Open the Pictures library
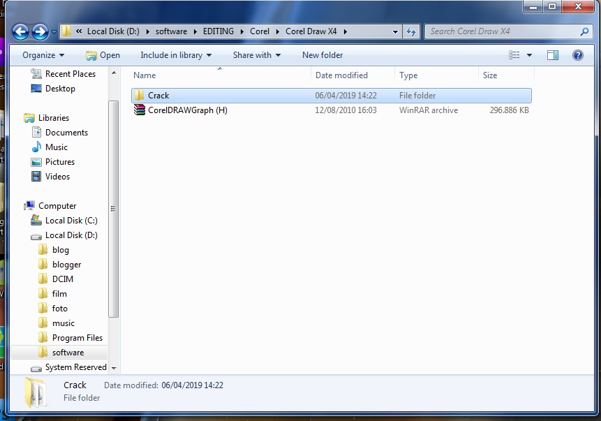This screenshot has width=601, height=421. pos(53,162)
